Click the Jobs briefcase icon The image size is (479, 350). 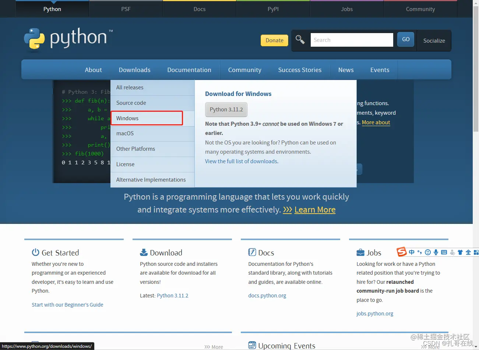click(360, 253)
